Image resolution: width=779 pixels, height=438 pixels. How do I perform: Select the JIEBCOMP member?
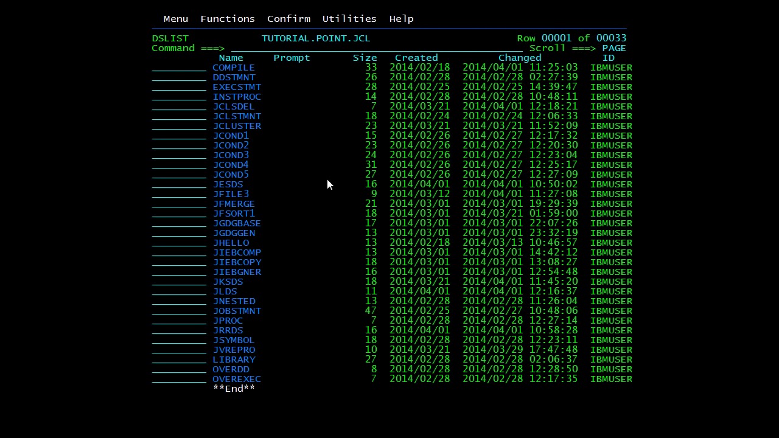pos(237,252)
